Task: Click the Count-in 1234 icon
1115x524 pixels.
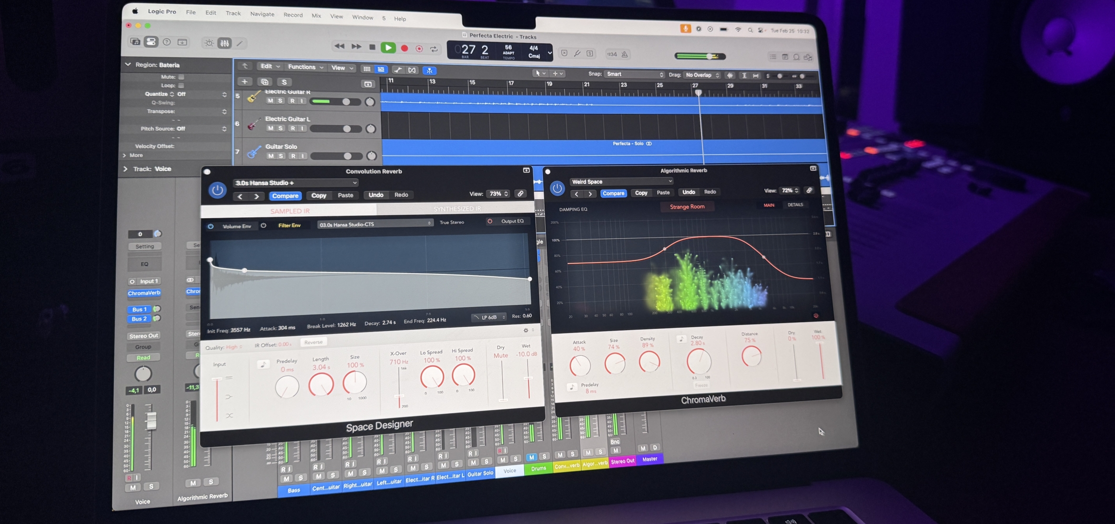Action: pyautogui.click(x=611, y=54)
